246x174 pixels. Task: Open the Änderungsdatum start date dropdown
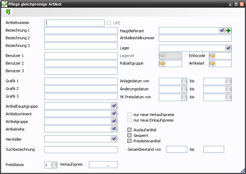[x=184, y=89]
